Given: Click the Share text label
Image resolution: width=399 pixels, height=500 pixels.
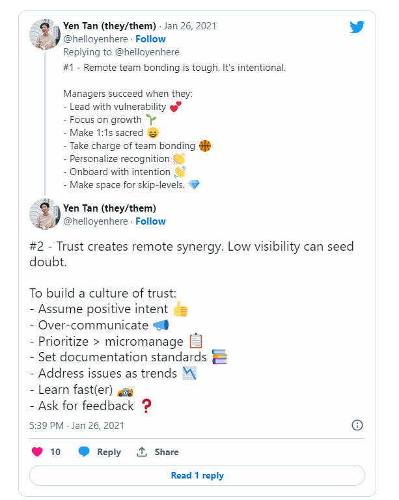Looking at the screenshot, I should 167,452.
